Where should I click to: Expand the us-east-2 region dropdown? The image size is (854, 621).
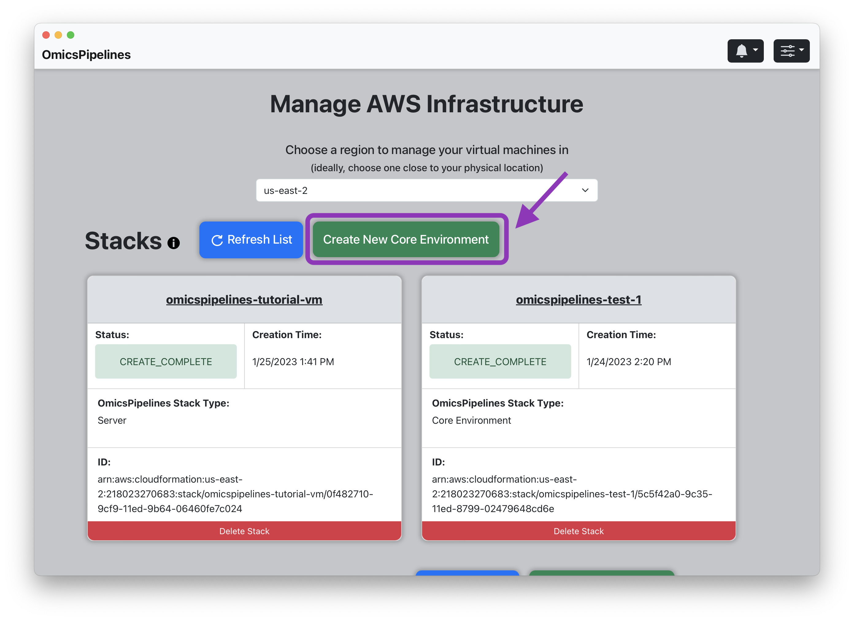pos(427,190)
